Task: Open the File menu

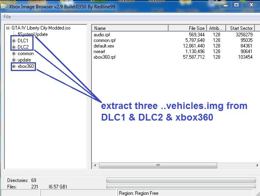Action: point(7,17)
